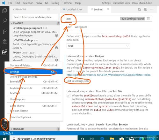Viewport: 159px width, 140px height.
Task: Open Extensions panel more actions menu
Action: [55, 9]
